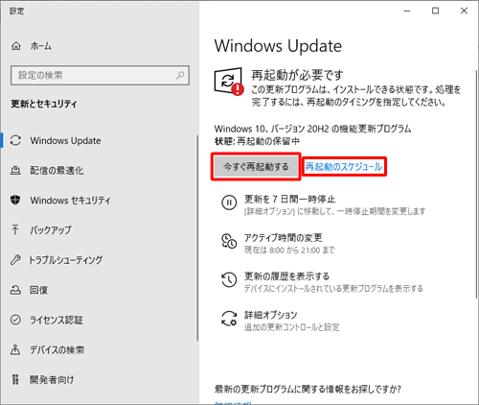Click the Windows Update page title
479x405 pixels.
[278, 46]
